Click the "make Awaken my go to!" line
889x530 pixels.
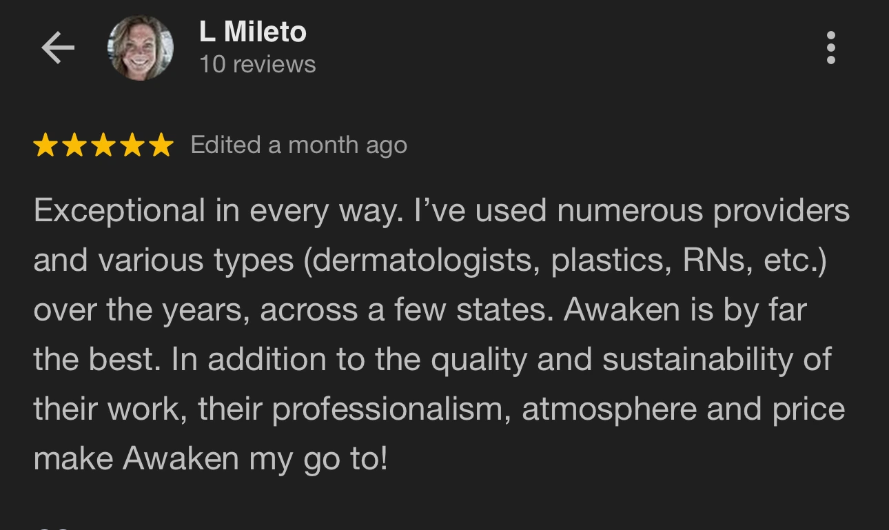(210, 459)
